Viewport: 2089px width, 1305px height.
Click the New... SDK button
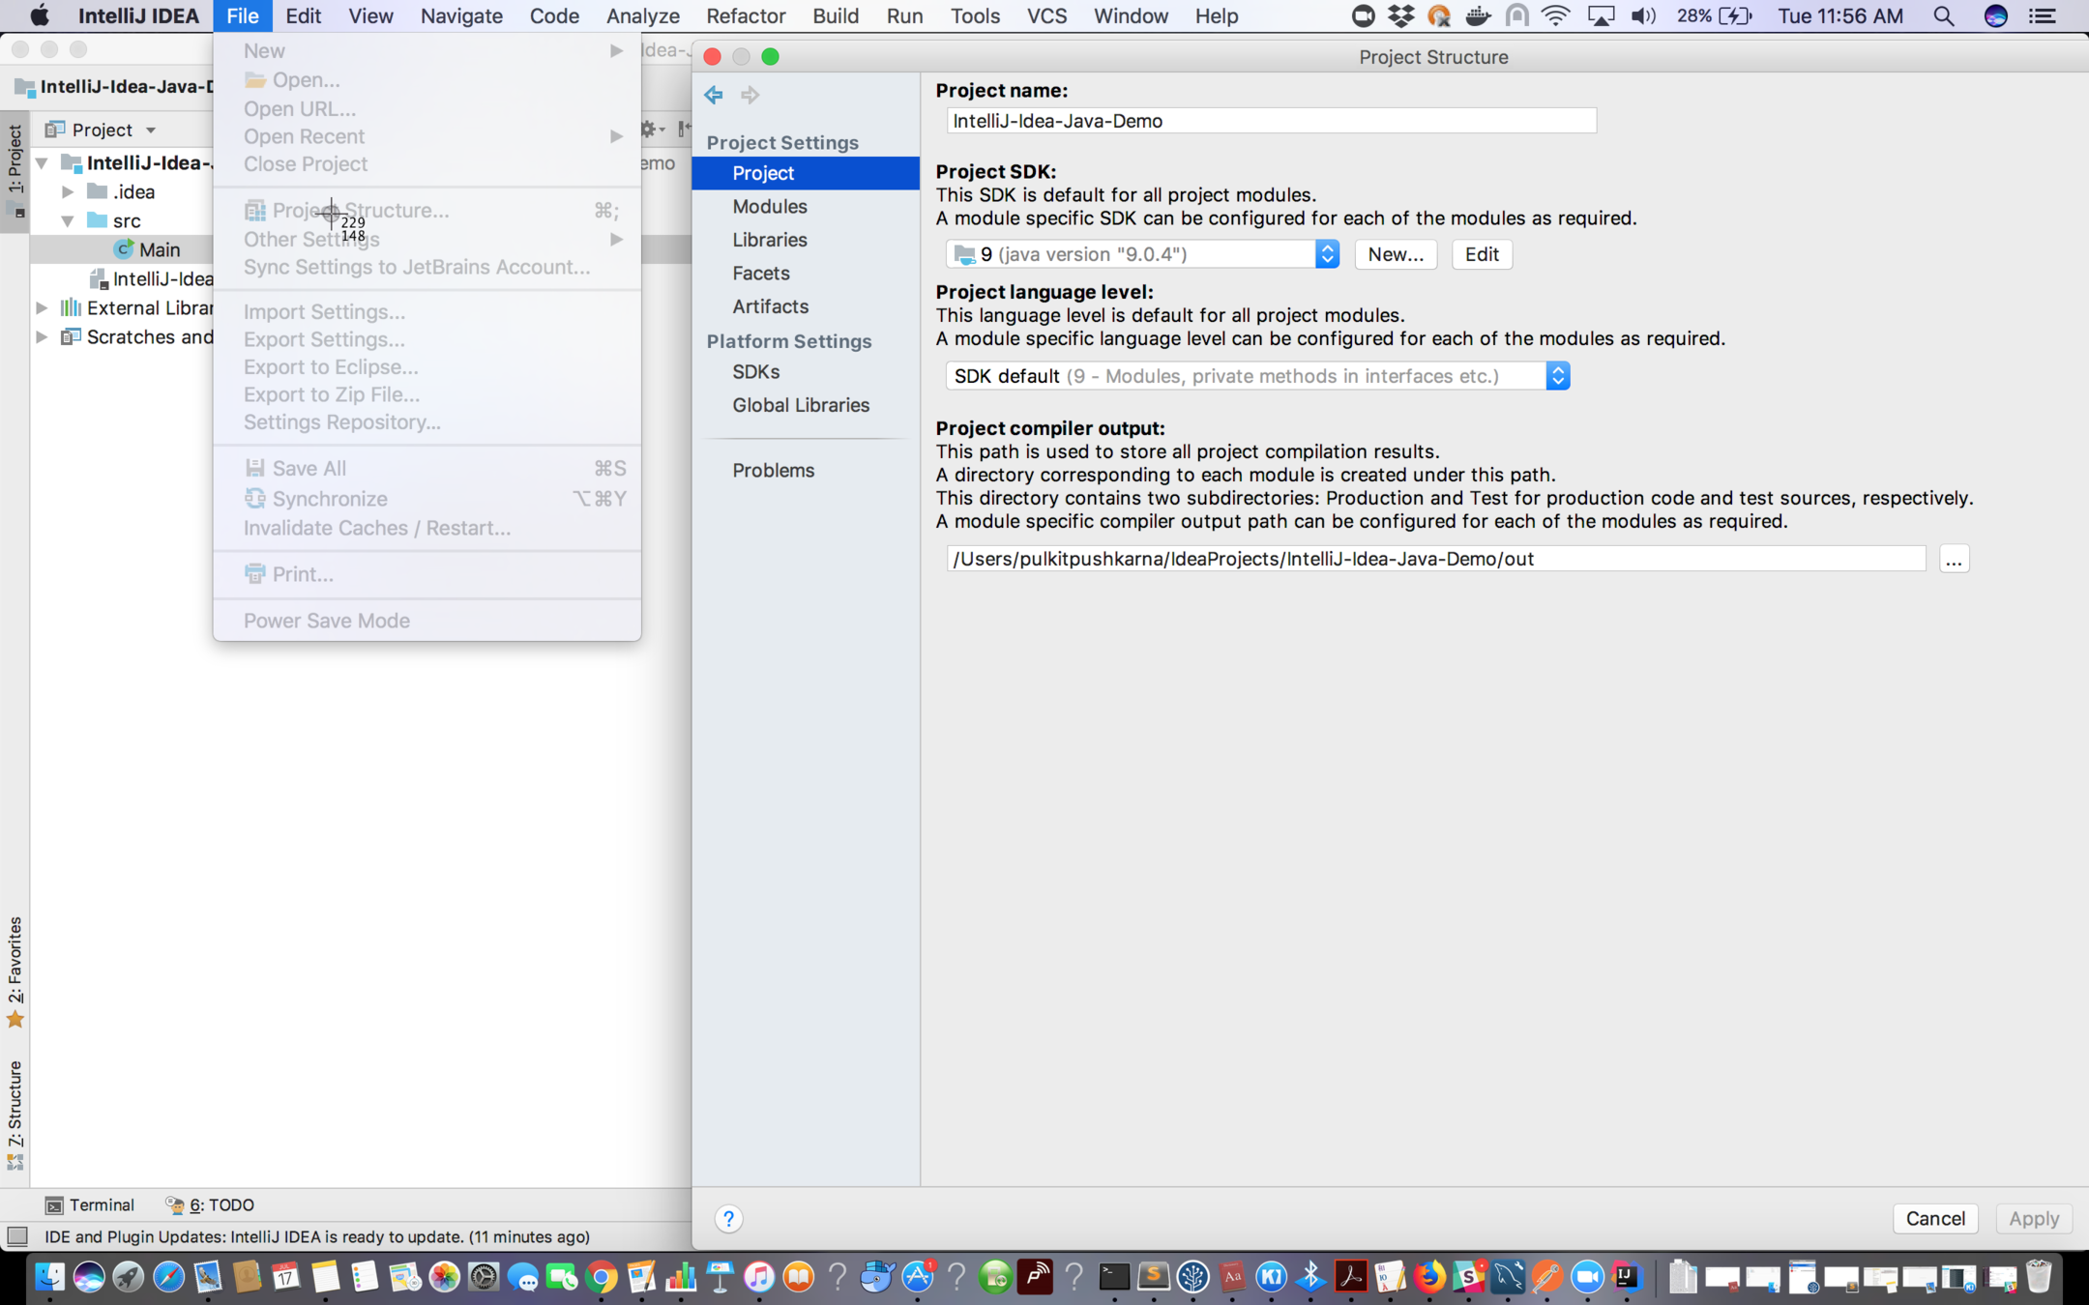coord(1396,254)
